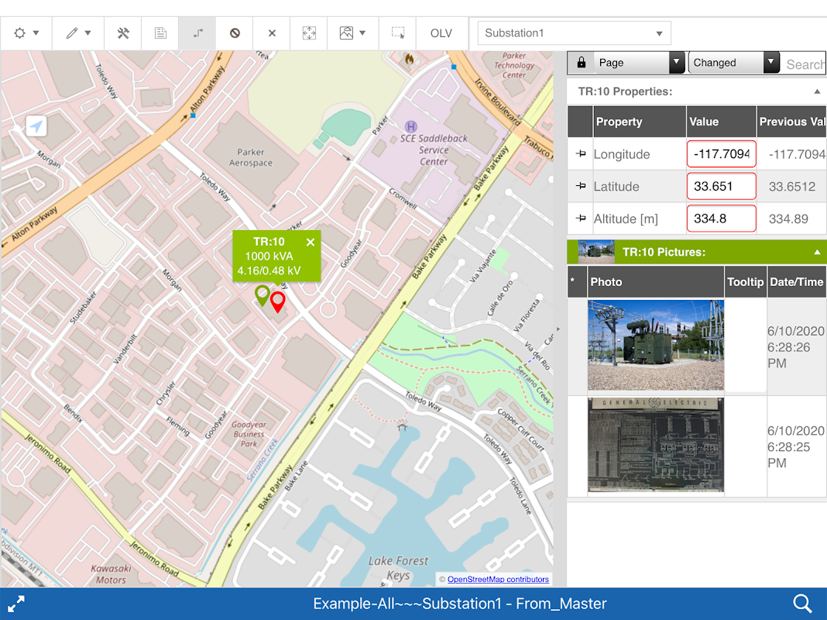This screenshot has height=620, width=827.
Task: Toggle the lock icon beside Page
Action: 581,63
